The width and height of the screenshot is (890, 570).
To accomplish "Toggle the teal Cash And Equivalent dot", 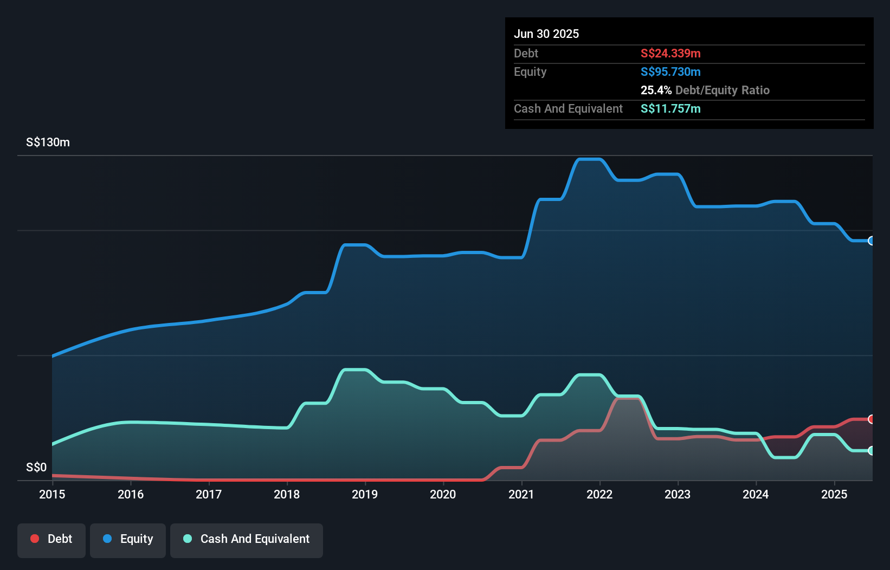I will (187, 539).
